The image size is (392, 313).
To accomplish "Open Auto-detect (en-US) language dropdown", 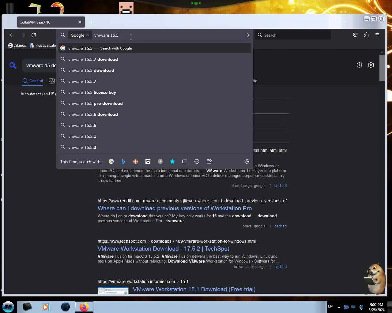I will 38,94.
